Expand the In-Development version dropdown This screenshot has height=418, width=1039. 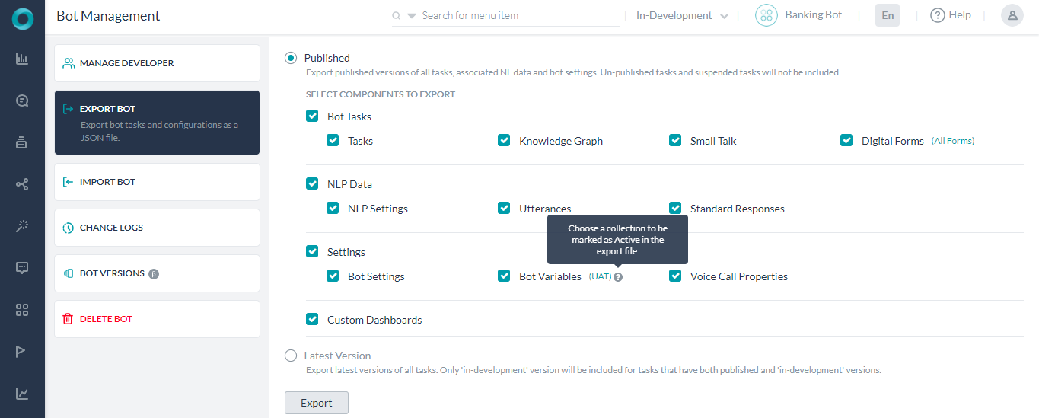click(682, 16)
